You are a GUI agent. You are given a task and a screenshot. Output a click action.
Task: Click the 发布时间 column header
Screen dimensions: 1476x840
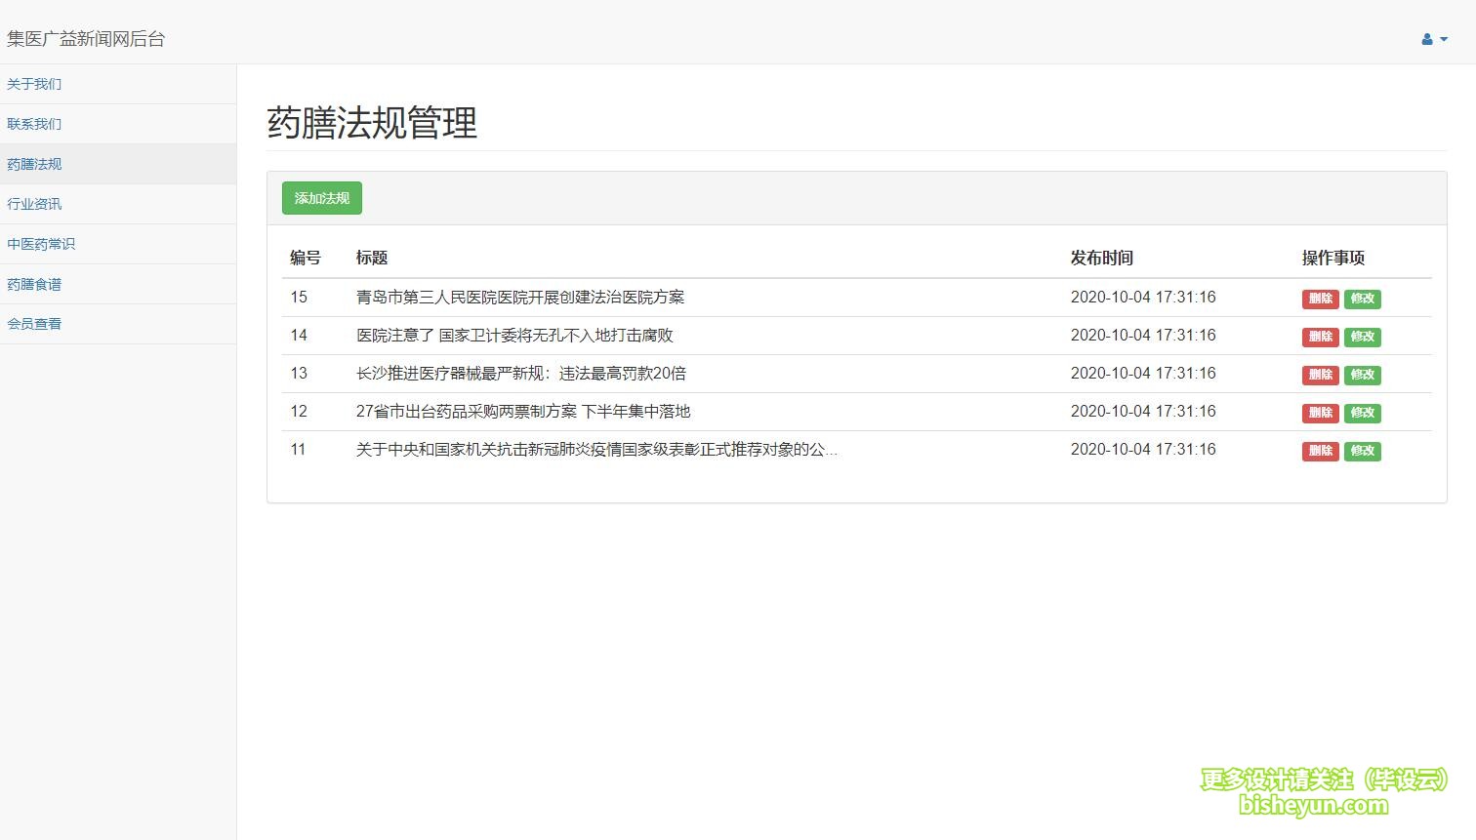[x=1102, y=258]
